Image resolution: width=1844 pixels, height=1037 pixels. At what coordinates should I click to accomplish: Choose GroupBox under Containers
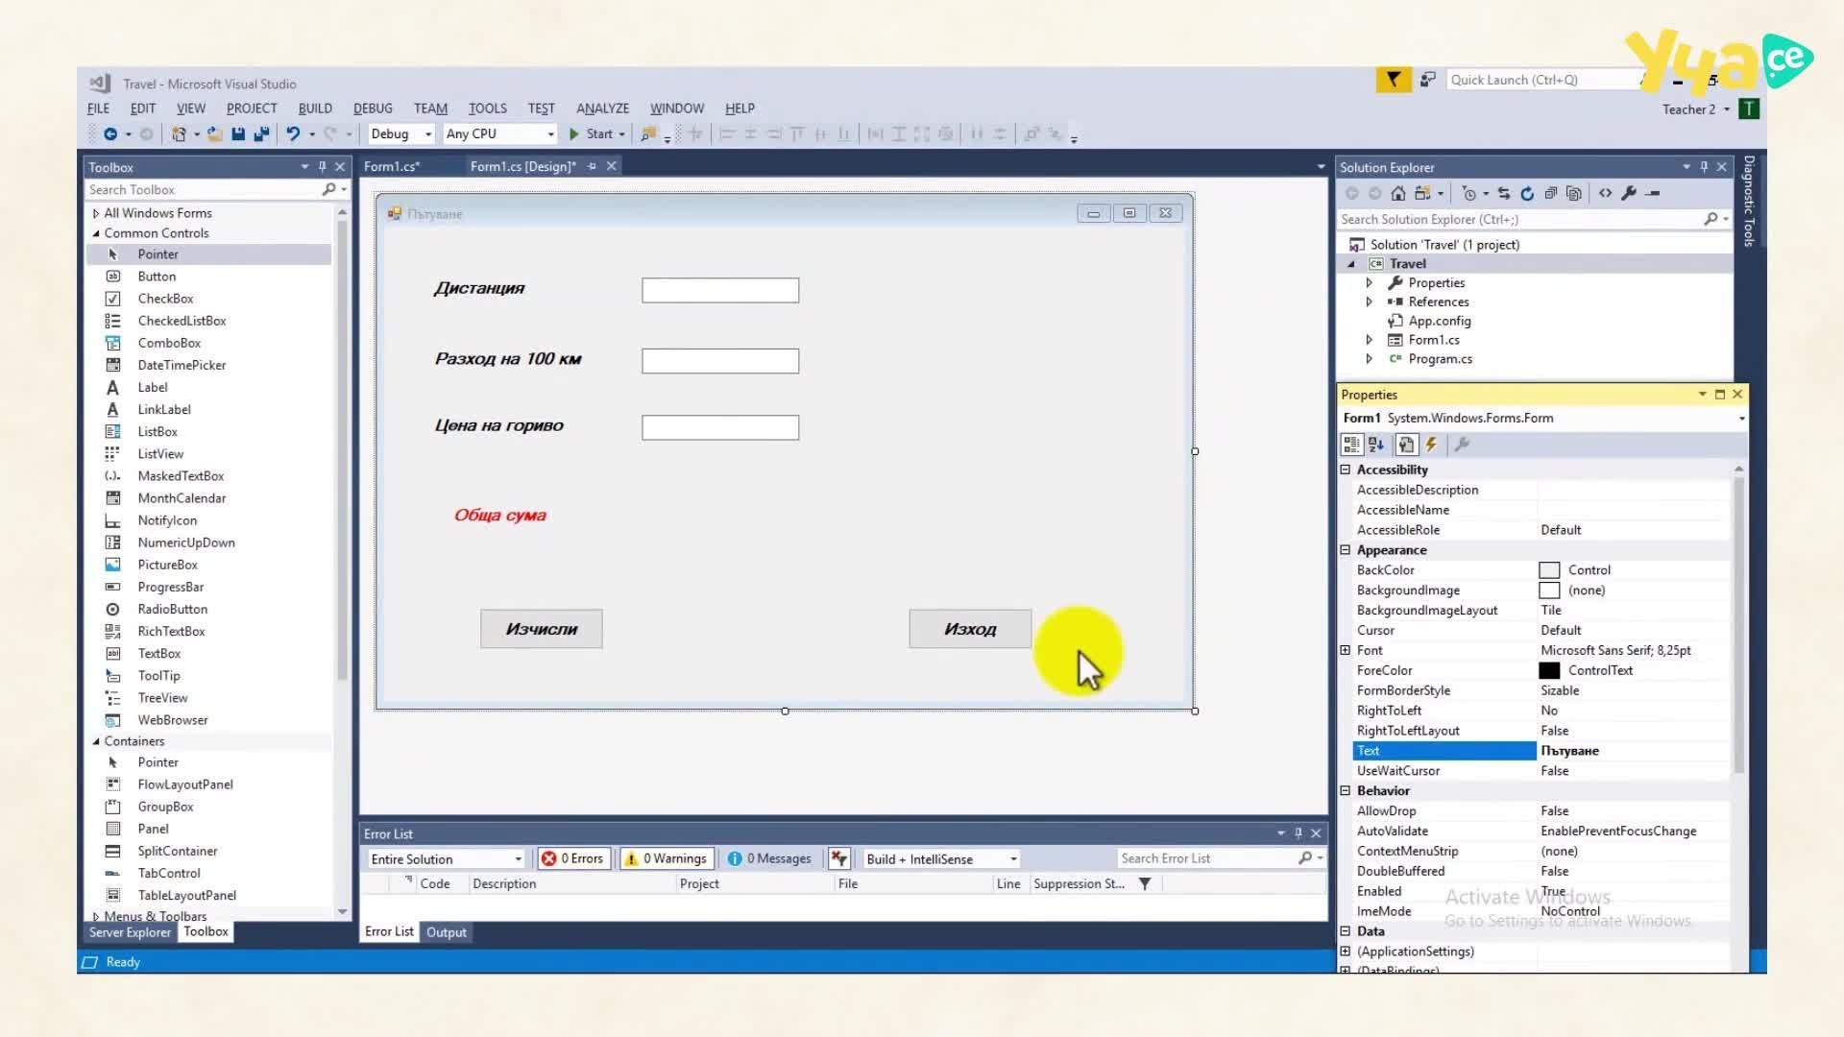click(x=165, y=807)
